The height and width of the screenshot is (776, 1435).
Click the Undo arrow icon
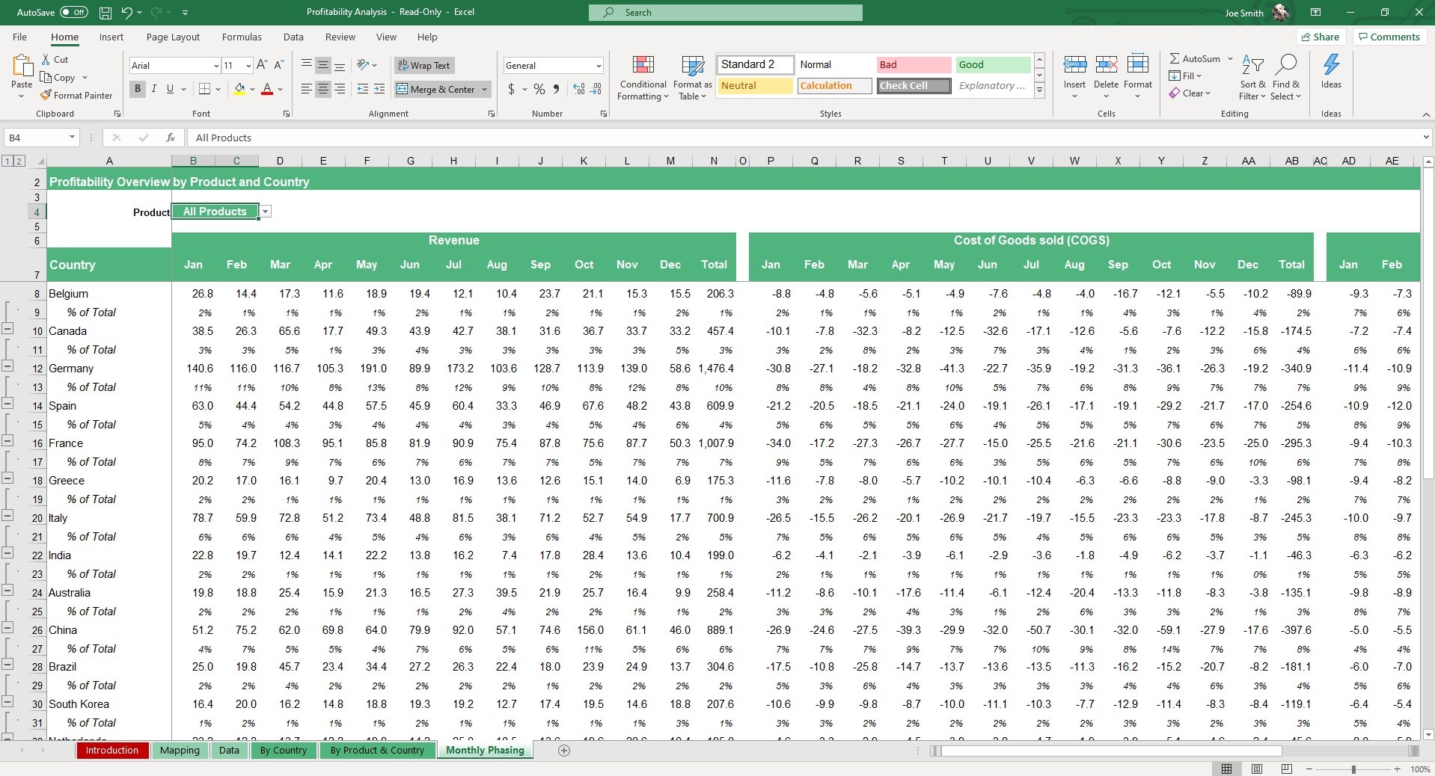point(126,13)
